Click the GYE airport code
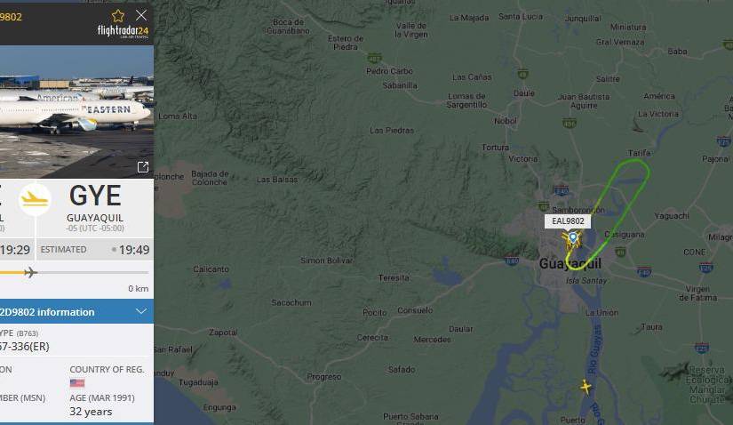The width and height of the screenshot is (733, 425). pos(95,196)
